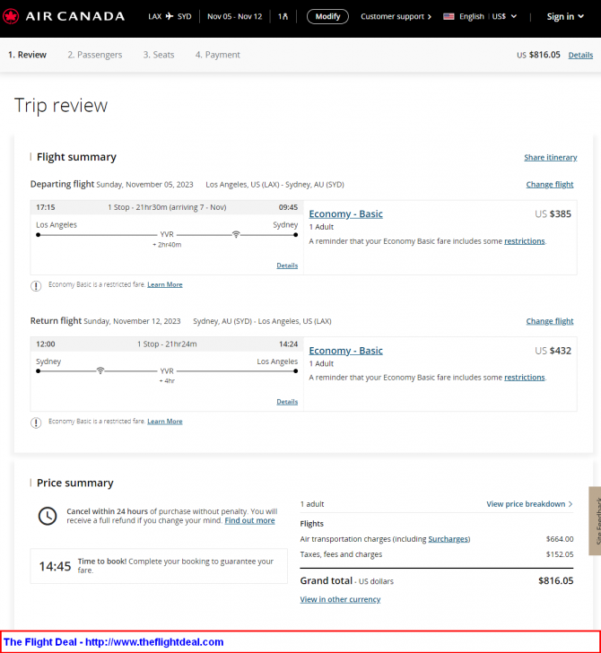Click Taxes, fees and charges $152.05 amount
This screenshot has width=601, height=653.
(x=560, y=554)
